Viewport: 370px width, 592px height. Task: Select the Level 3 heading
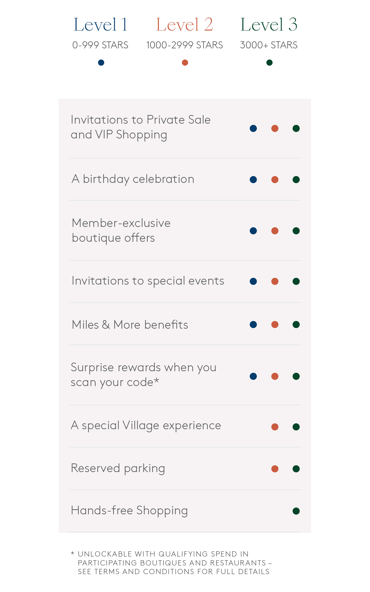pyautogui.click(x=269, y=25)
